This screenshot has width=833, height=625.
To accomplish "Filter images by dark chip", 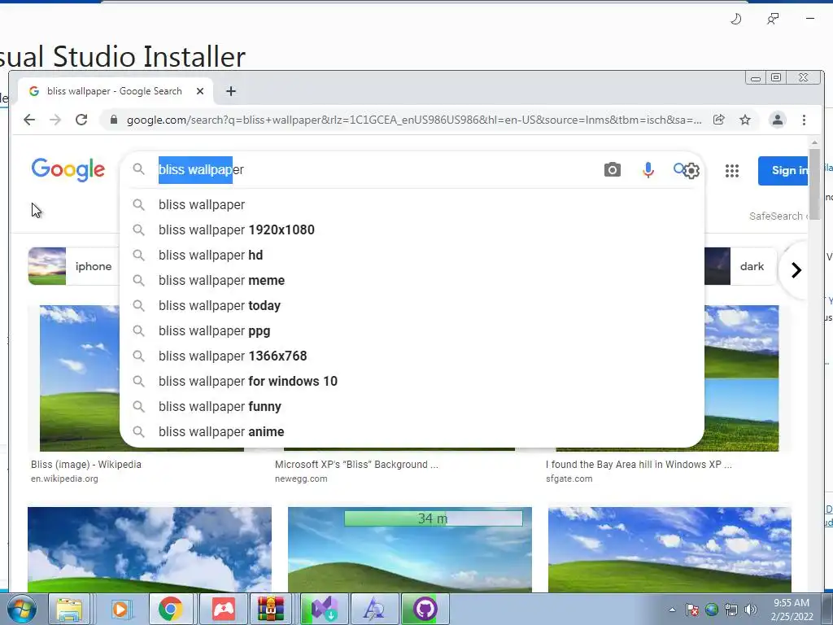I will 740,266.
